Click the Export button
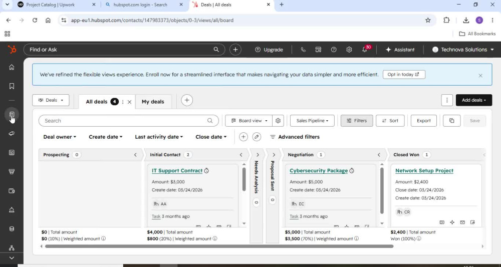Screen dimensions: 501x267 click(x=424, y=121)
